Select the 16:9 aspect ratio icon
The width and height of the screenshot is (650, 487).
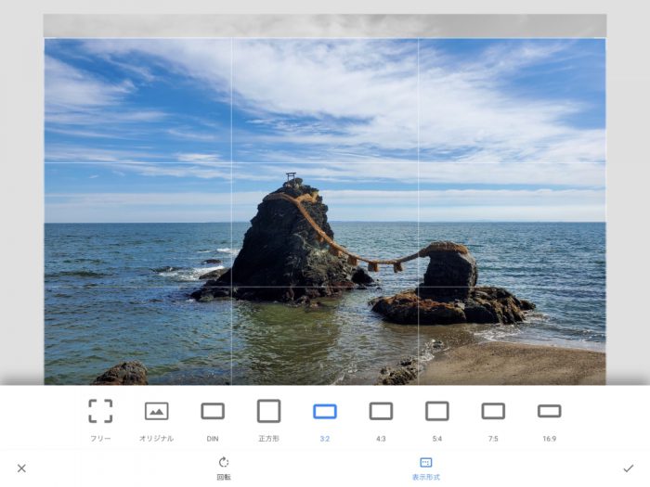(x=550, y=411)
